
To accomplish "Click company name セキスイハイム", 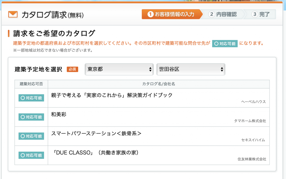I will 253,140.
